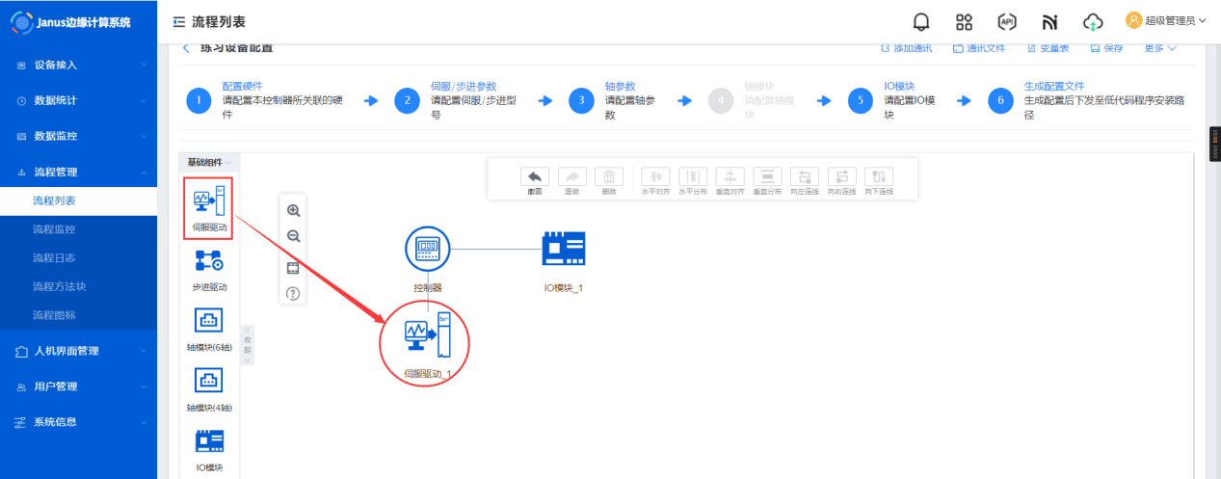Click the 保存 save button

point(1106,48)
